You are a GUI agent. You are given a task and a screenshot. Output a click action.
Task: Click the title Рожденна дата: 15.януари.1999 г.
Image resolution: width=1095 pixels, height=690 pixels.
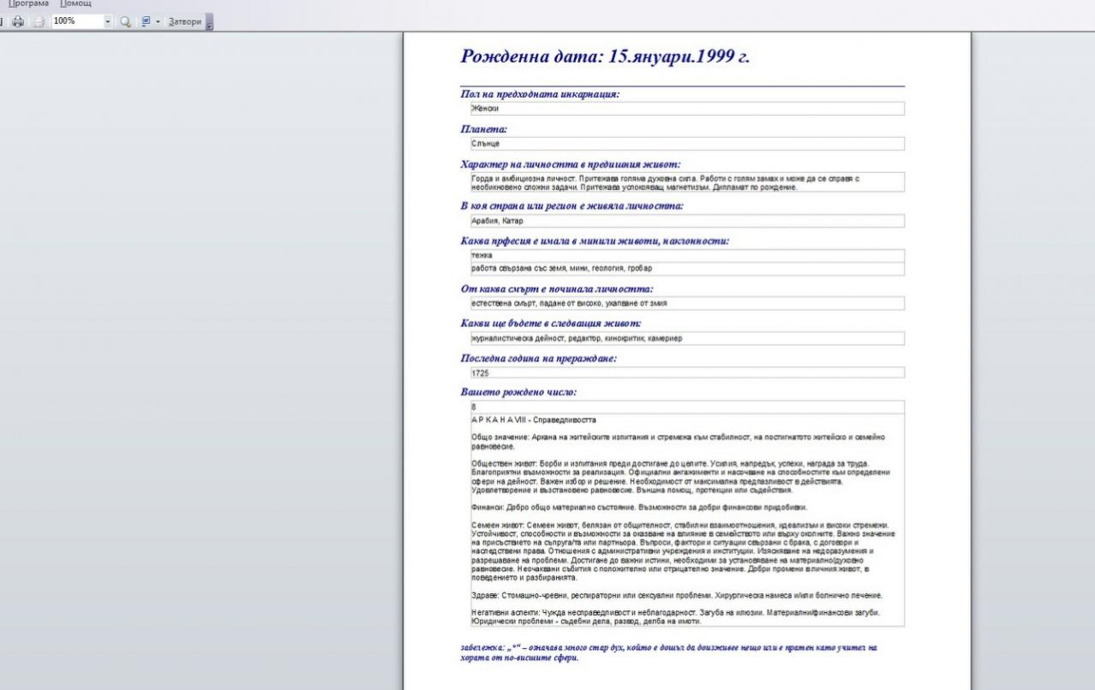[606, 57]
